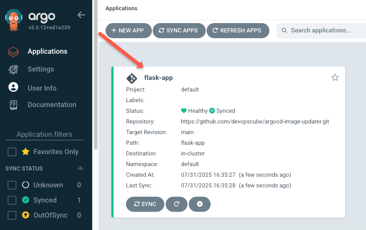Collapse the SYNC STATUS filter section
The width and height of the screenshot is (366, 230).
click(x=80, y=168)
